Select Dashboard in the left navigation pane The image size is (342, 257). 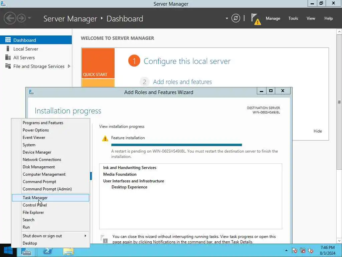click(x=36, y=40)
